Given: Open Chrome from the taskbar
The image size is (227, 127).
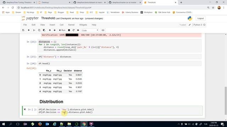Looking at the screenshot, I should pos(84,124).
